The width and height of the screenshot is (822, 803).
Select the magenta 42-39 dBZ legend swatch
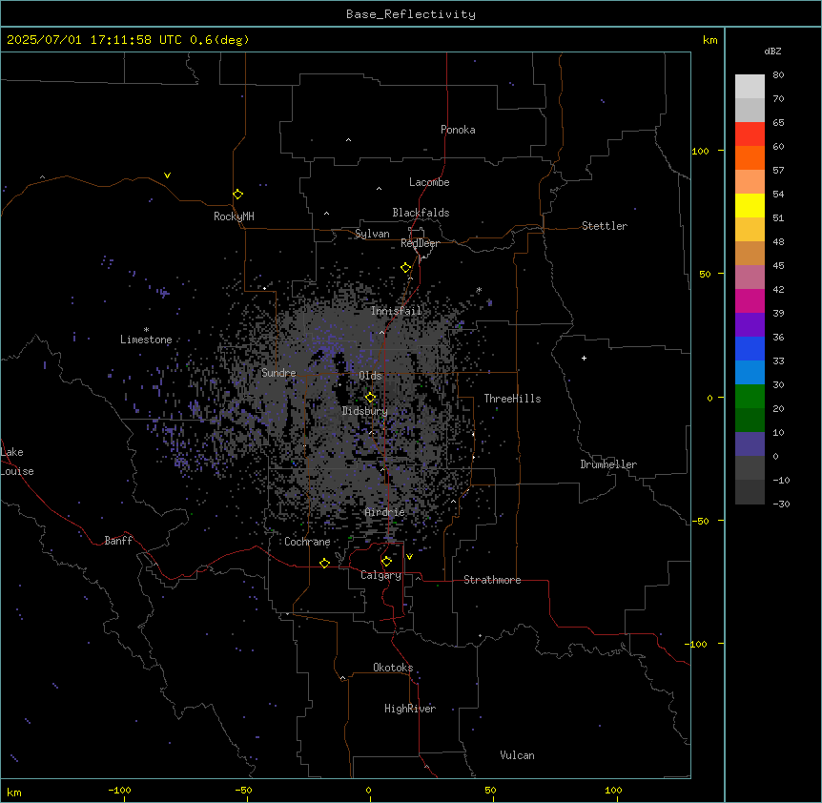pyautogui.click(x=750, y=300)
